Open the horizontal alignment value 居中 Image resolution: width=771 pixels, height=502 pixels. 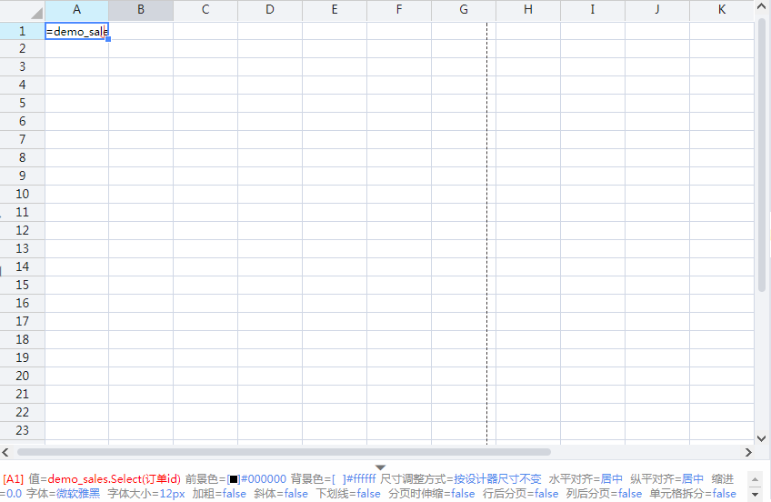coord(612,479)
